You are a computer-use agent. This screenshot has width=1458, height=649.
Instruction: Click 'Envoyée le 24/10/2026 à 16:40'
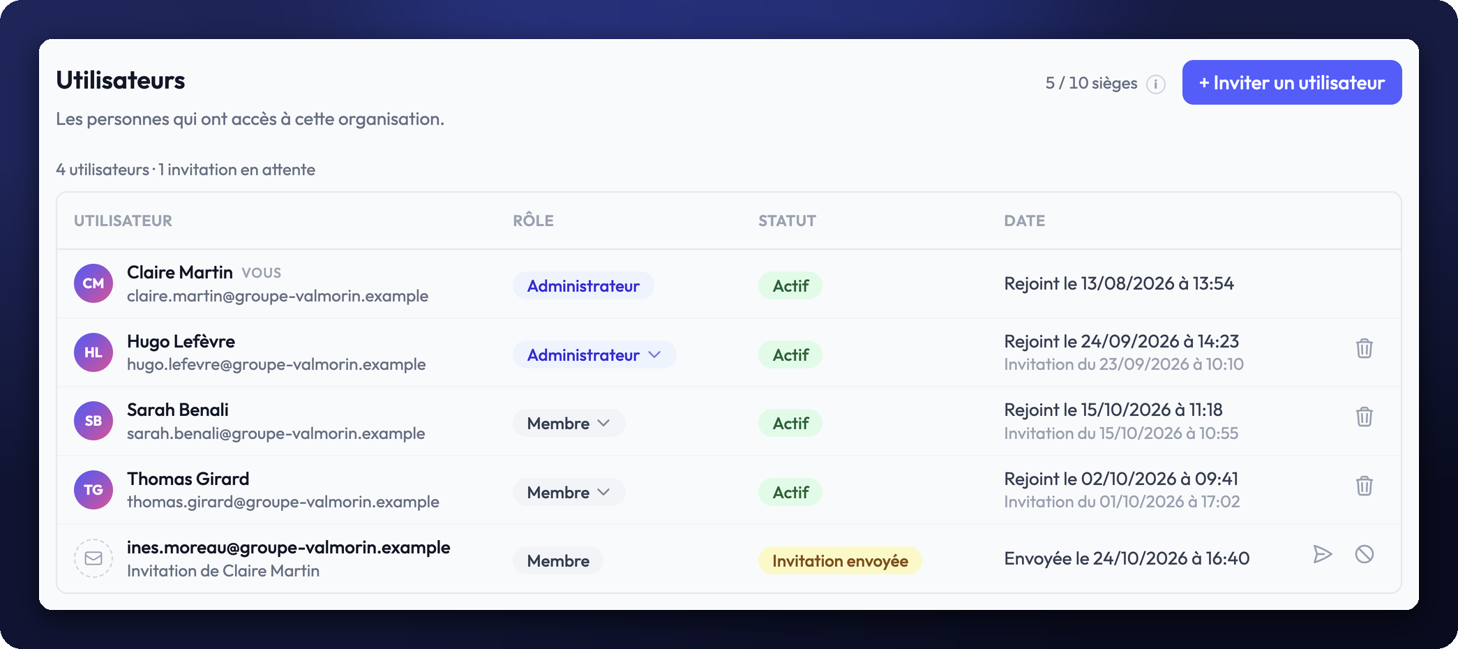(x=1127, y=558)
